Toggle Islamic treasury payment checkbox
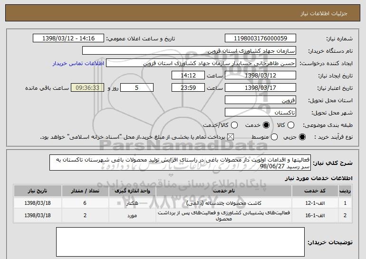 click(x=231, y=137)
